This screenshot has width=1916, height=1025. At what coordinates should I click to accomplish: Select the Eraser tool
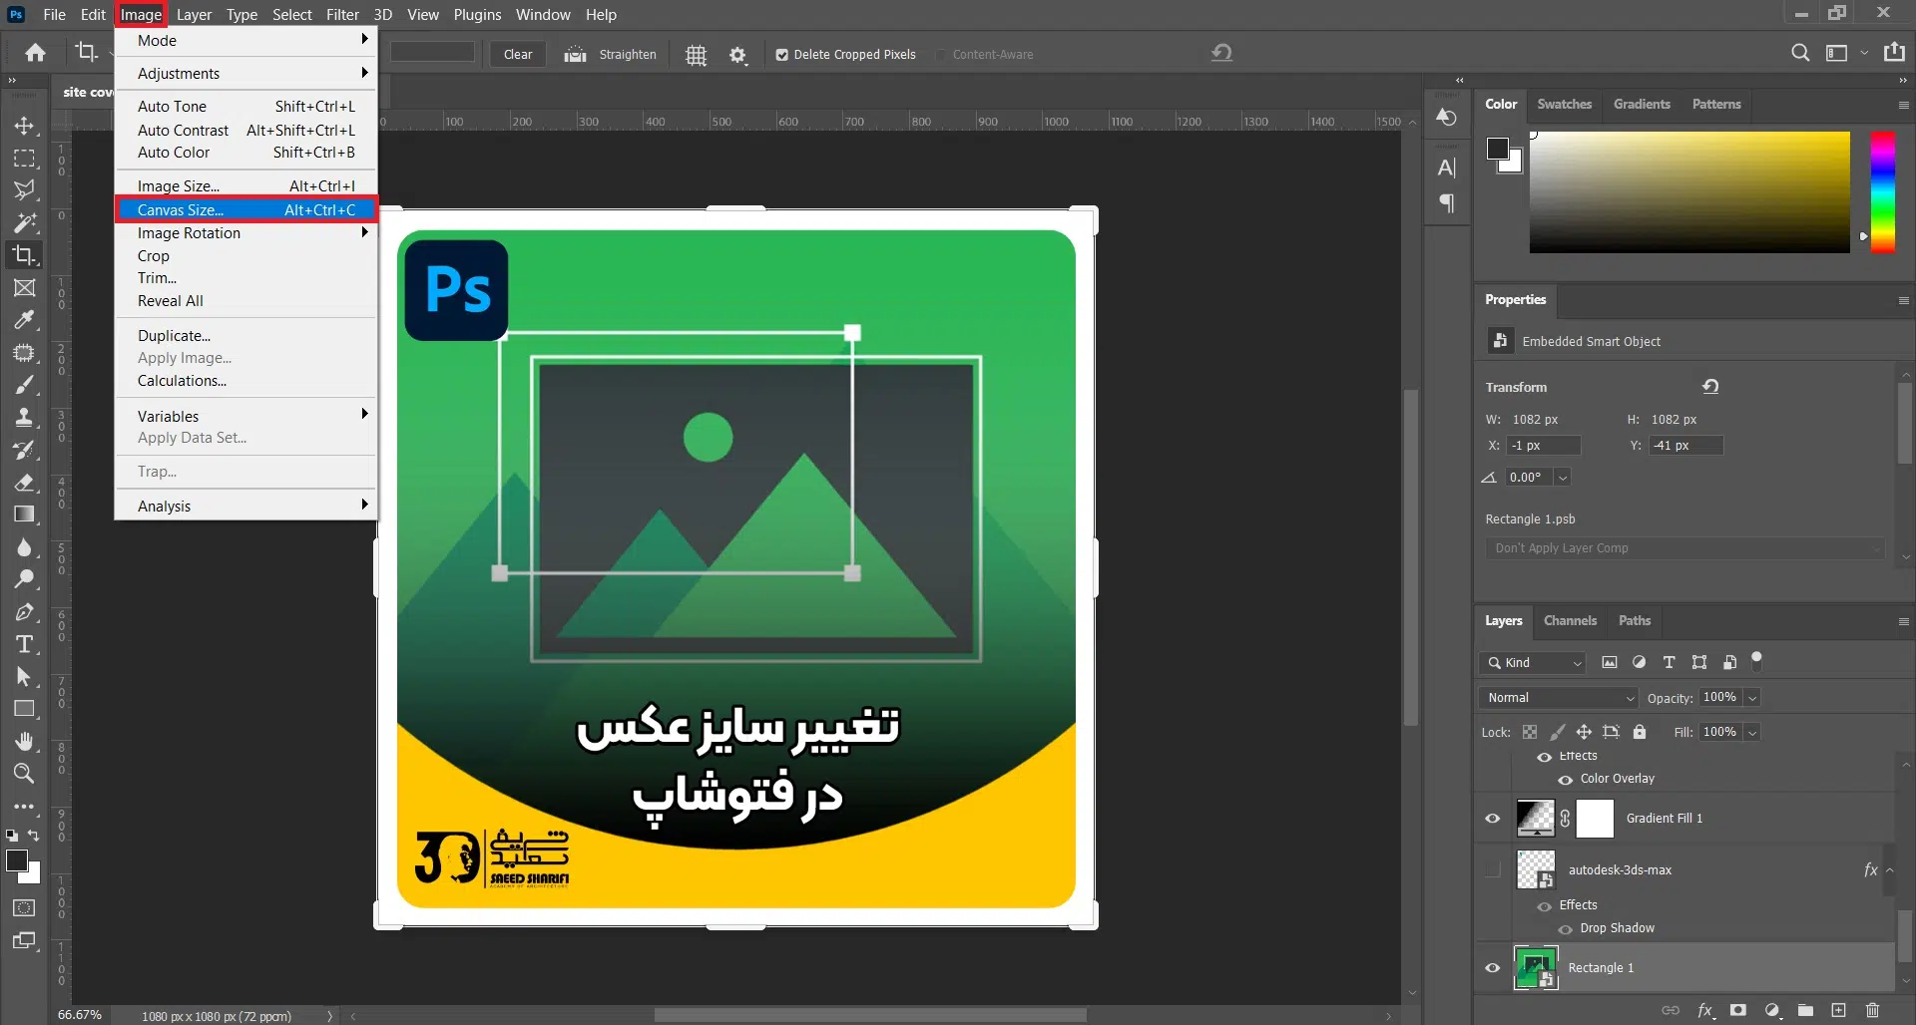coord(24,483)
